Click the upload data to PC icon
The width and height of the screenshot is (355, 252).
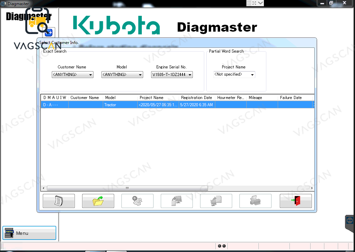(x=177, y=201)
